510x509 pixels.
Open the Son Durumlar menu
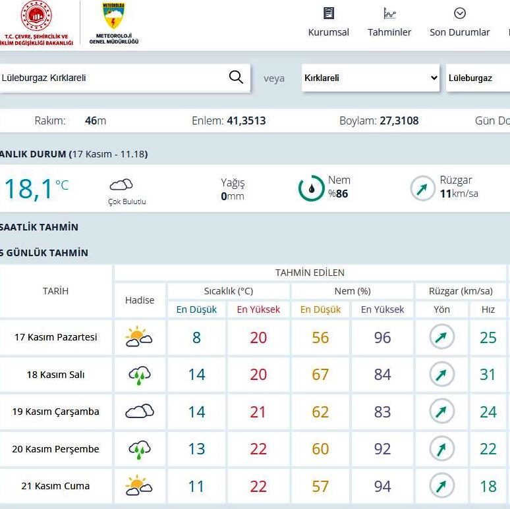click(x=460, y=32)
